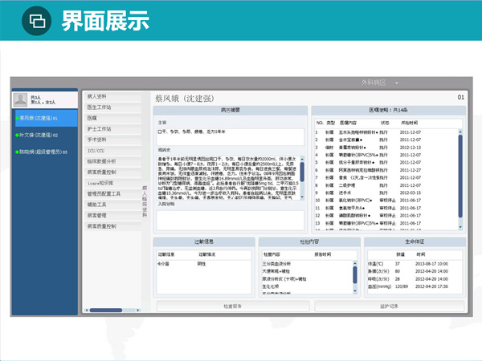Click the patient avatar icon
The width and height of the screenshot is (482, 361).
tap(20, 99)
